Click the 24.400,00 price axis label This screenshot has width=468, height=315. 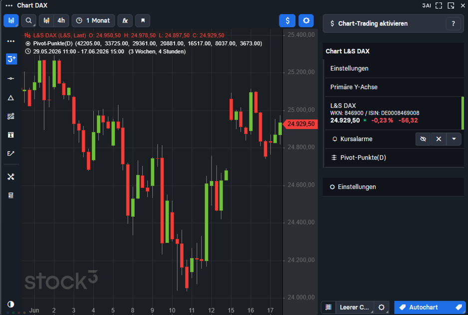coord(301,222)
